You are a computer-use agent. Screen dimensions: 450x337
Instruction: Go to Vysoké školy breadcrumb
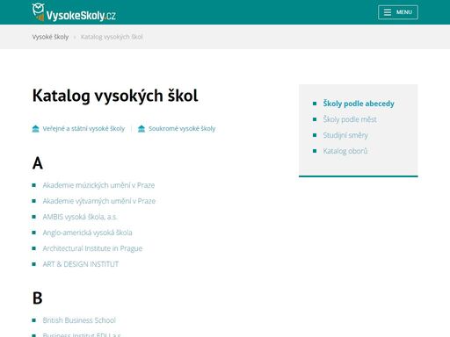pos(50,37)
